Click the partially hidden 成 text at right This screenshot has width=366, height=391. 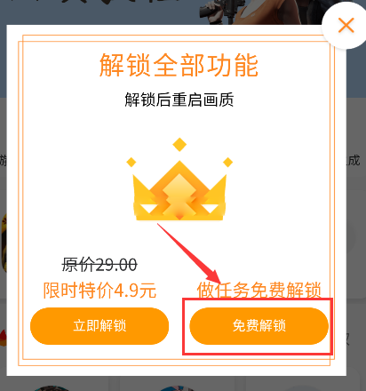[x=354, y=161]
